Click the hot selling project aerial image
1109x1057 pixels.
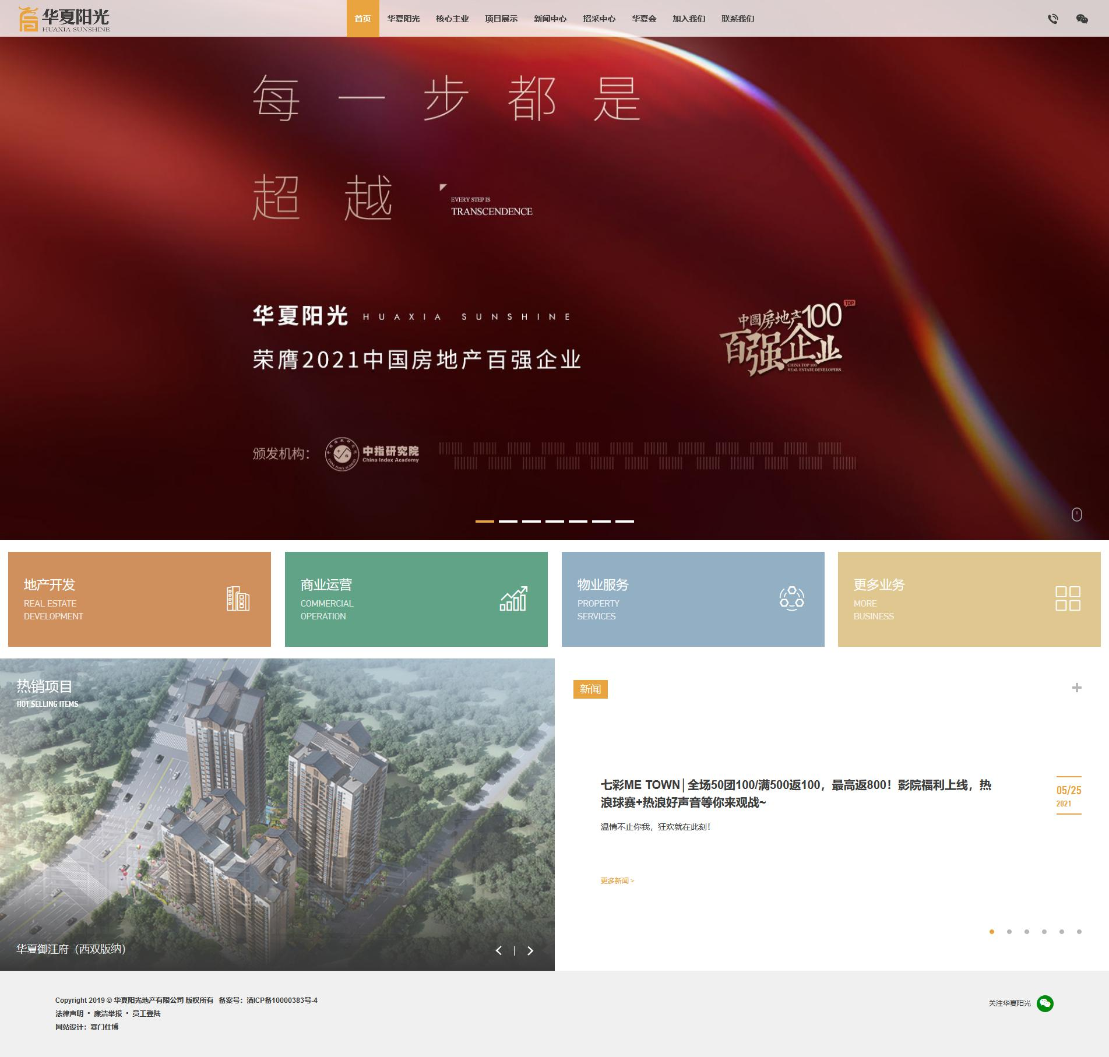pos(277,816)
